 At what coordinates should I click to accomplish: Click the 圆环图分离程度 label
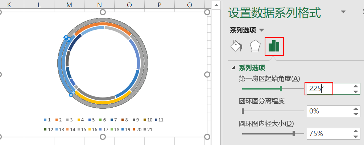coord(262,101)
